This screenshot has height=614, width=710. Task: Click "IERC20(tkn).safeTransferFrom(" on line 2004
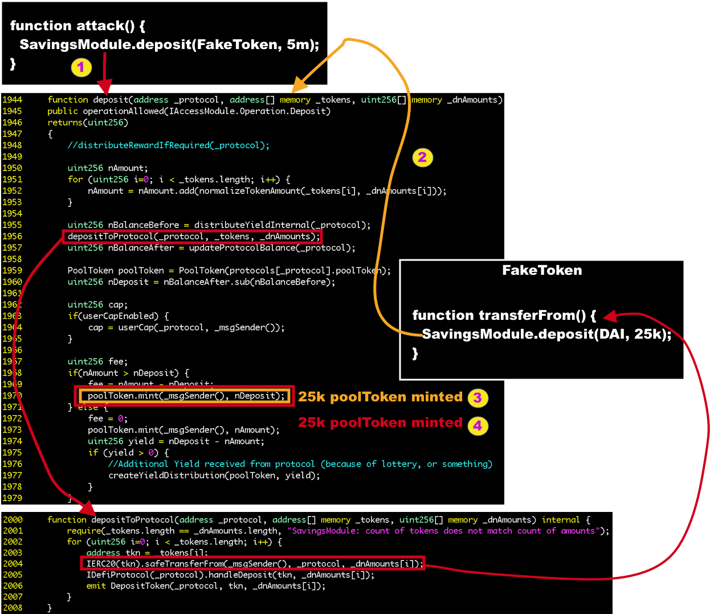click(x=157, y=564)
